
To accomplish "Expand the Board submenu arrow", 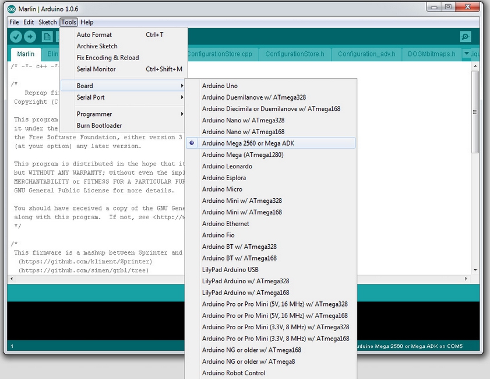I will (x=182, y=86).
